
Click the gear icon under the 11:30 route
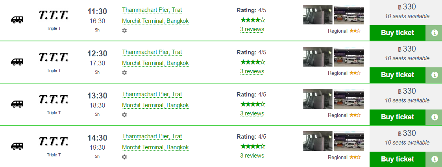[x=124, y=30]
